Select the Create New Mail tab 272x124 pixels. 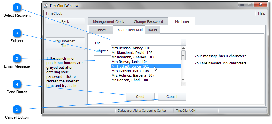coord(129,30)
